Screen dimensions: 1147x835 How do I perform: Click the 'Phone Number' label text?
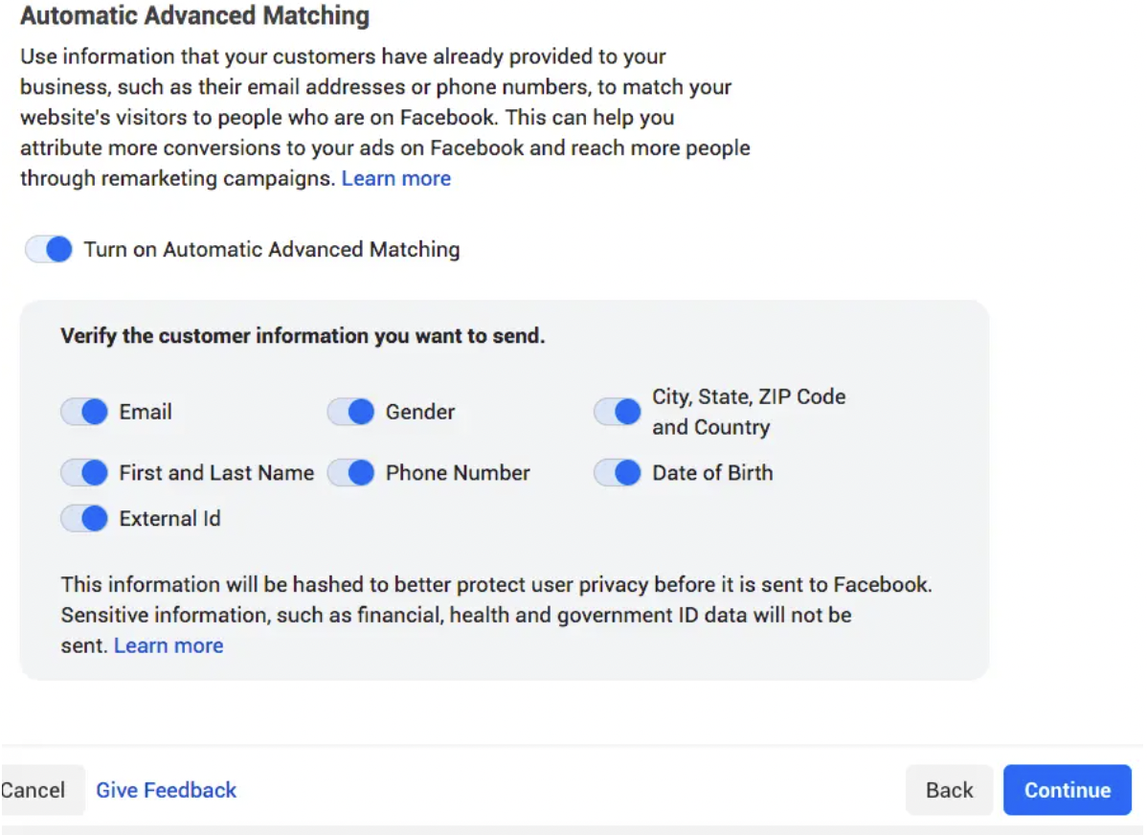tap(458, 473)
